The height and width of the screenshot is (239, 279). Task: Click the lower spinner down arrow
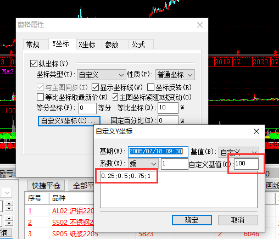(x=9, y=223)
